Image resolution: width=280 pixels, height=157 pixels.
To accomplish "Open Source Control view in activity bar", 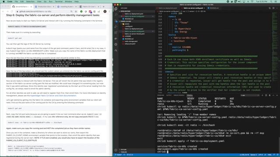I will pyautogui.click(x=115, y=20).
